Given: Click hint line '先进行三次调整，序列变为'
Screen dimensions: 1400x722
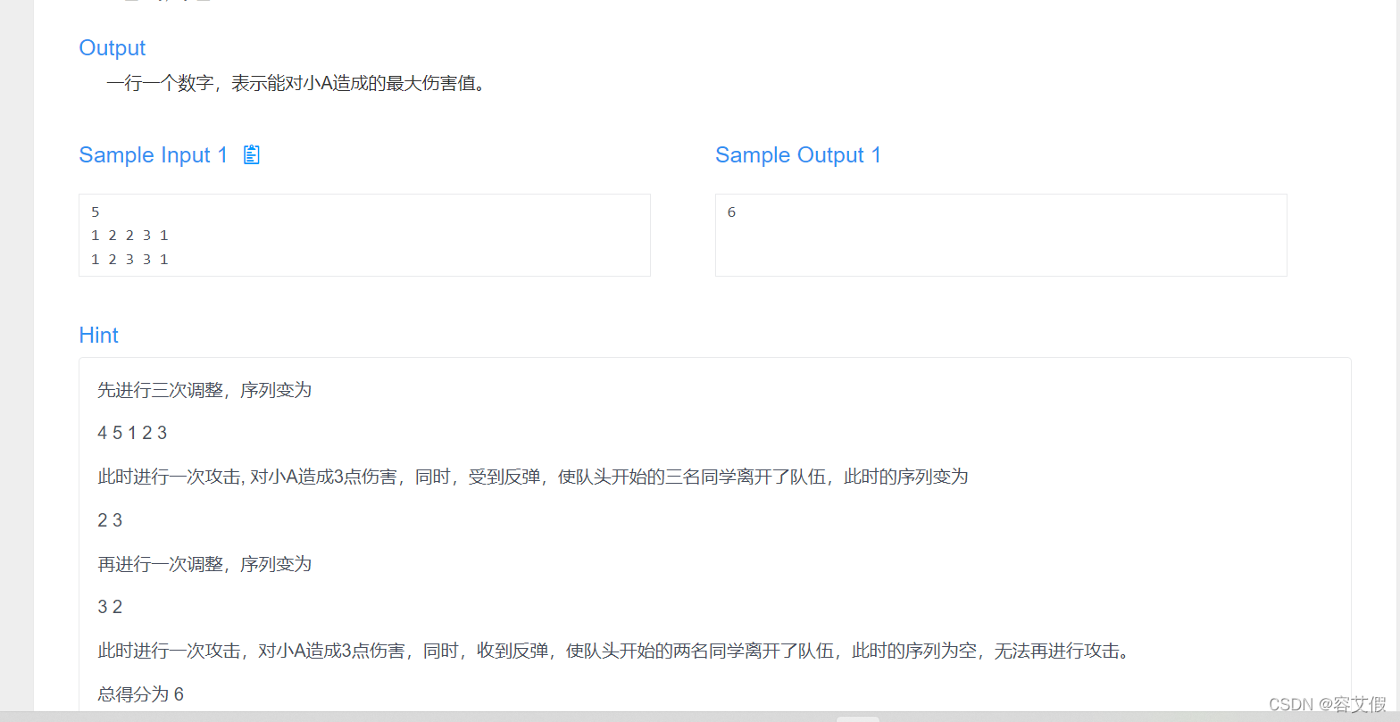Looking at the screenshot, I should (204, 390).
